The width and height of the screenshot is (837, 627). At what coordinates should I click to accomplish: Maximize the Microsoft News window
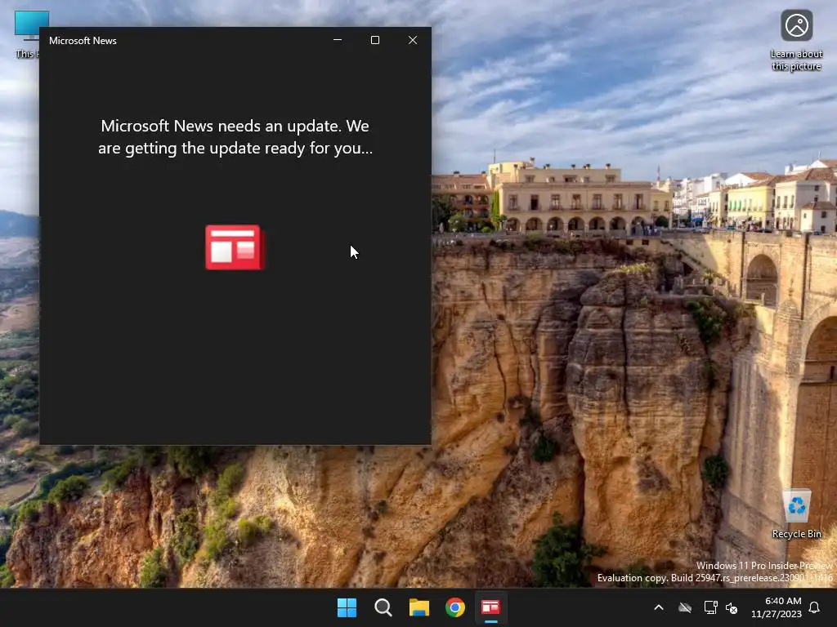375,40
